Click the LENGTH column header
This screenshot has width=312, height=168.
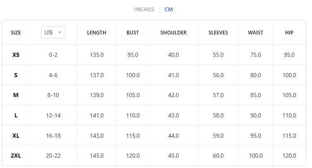pos(96,32)
